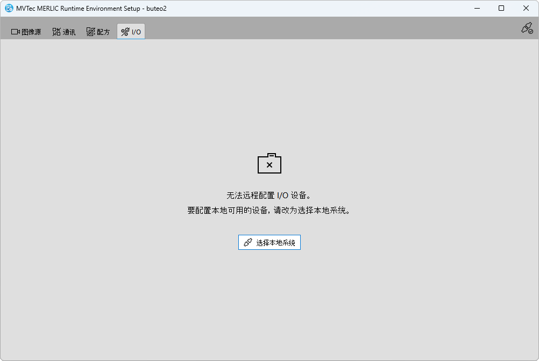The height and width of the screenshot is (361, 539).
Task: Click the plug icon inside 选择本地系统 button
Action: point(248,243)
